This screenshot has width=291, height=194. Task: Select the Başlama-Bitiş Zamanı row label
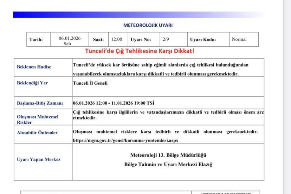coord(40,103)
